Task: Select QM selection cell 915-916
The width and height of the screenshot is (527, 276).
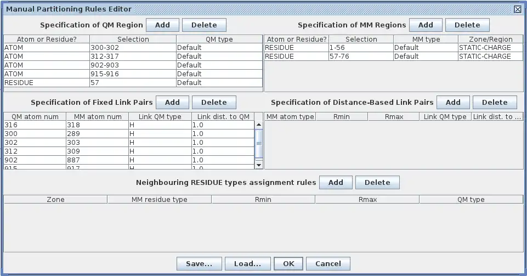Action: [133, 74]
